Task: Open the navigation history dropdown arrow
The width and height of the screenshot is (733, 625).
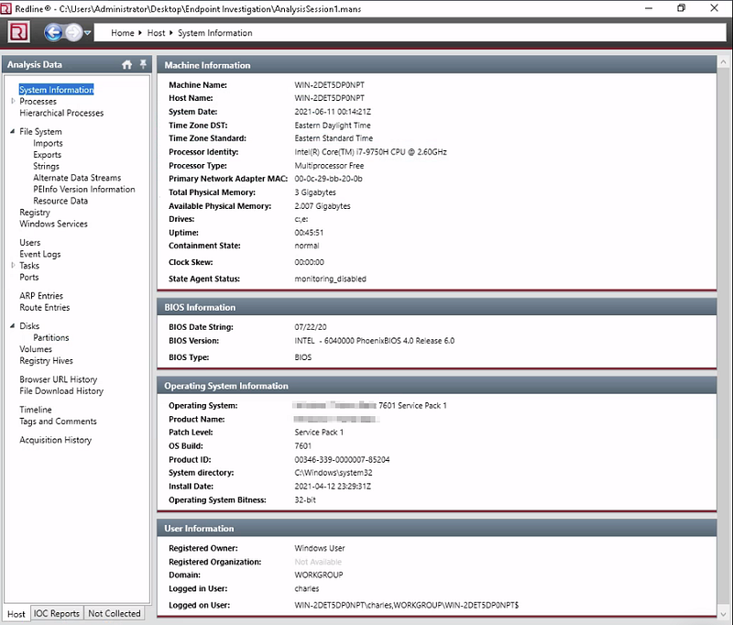Action: tap(87, 33)
